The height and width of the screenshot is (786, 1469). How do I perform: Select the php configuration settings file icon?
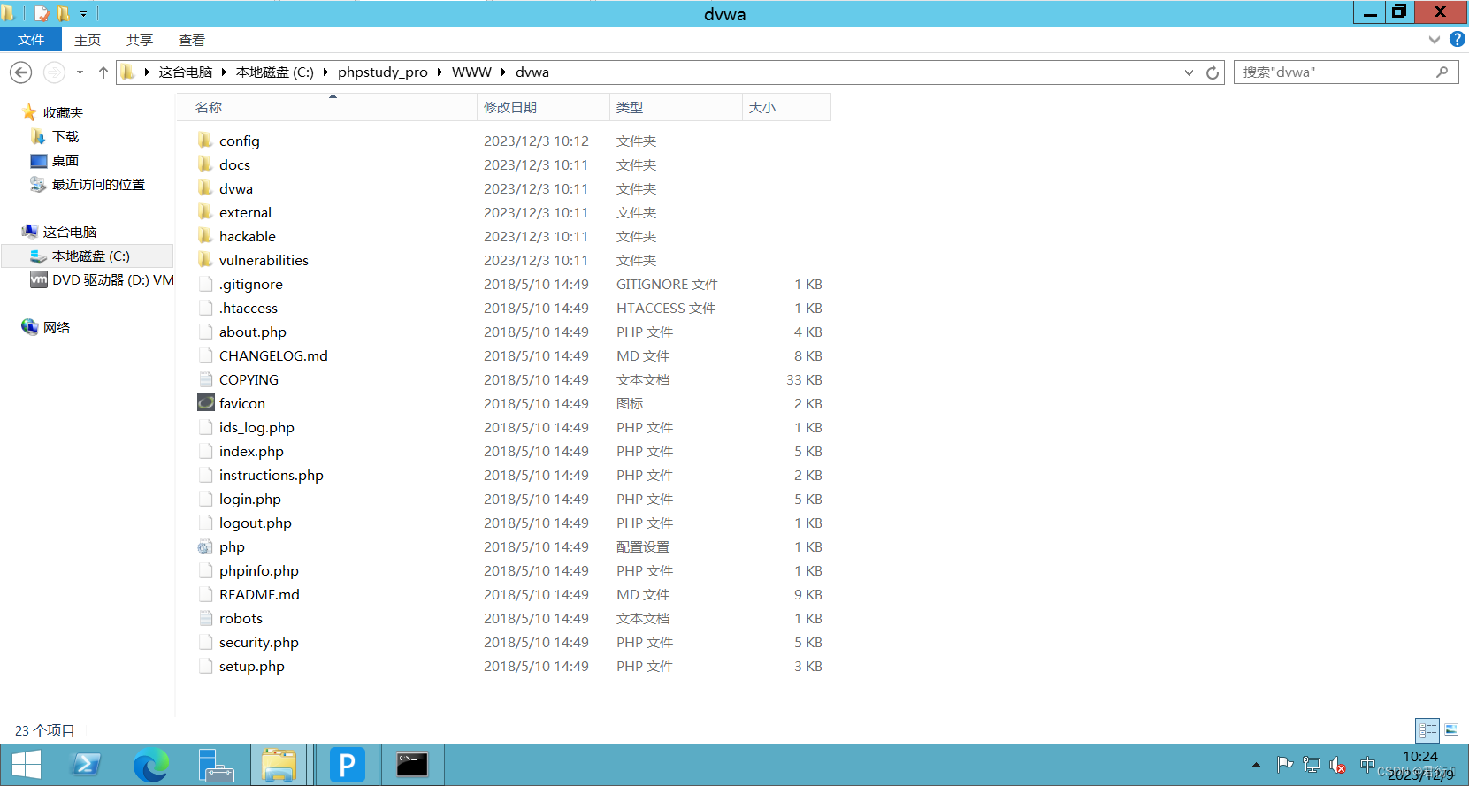pos(205,547)
